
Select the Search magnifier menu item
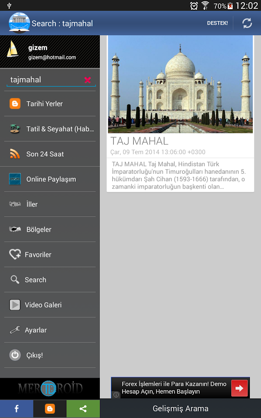click(x=50, y=280)
